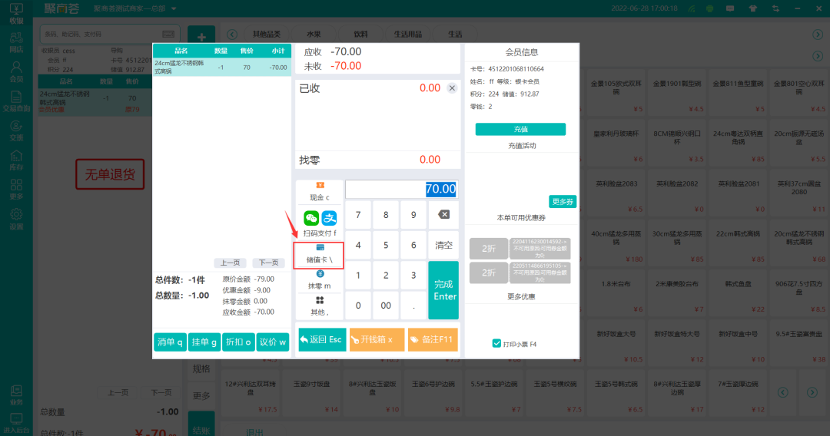
Task: Expand the store name dropdown in header
Action: tap(174, 8)
